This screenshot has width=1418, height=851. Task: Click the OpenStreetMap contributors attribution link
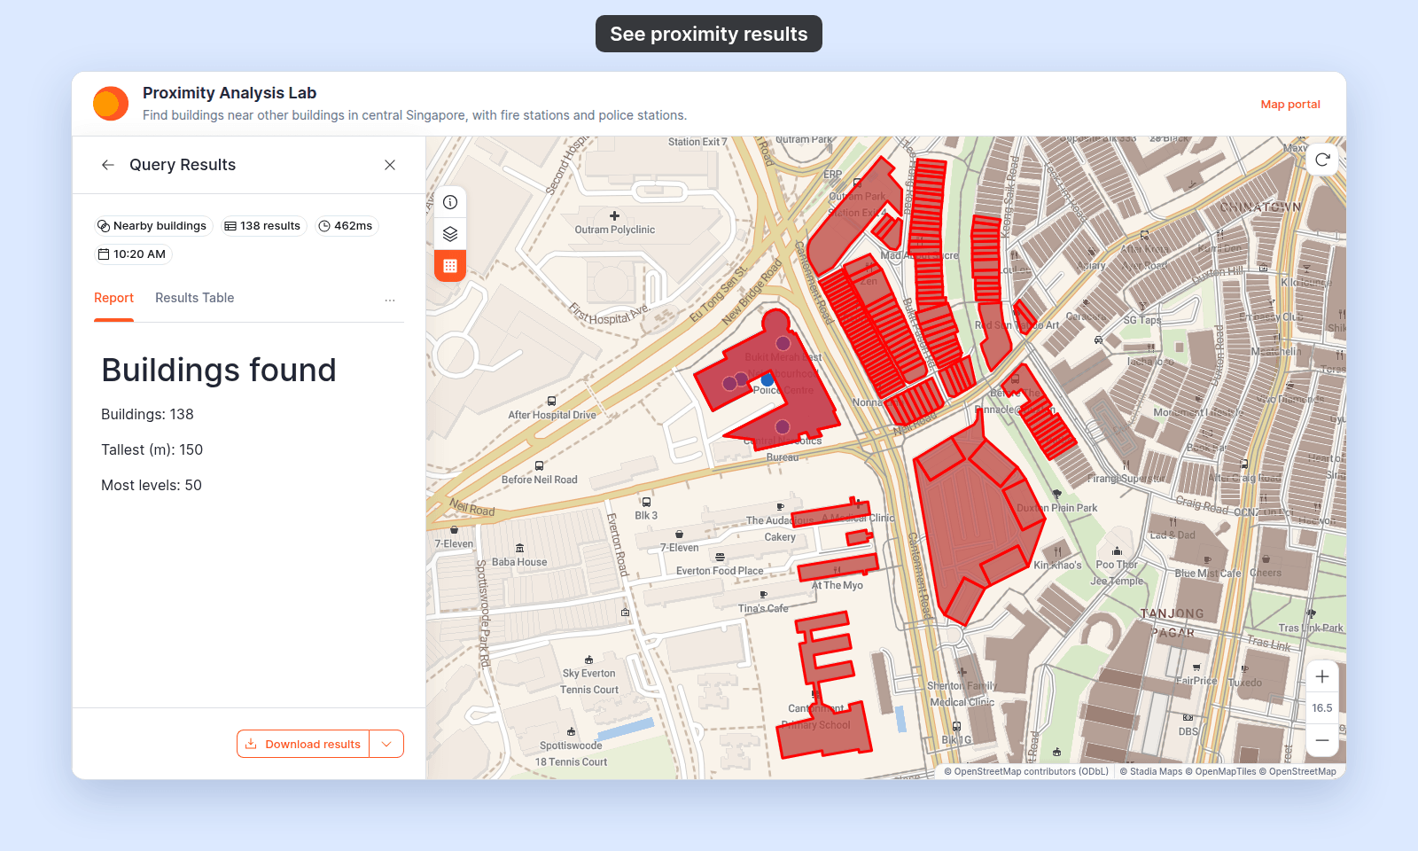point(1026,771)
